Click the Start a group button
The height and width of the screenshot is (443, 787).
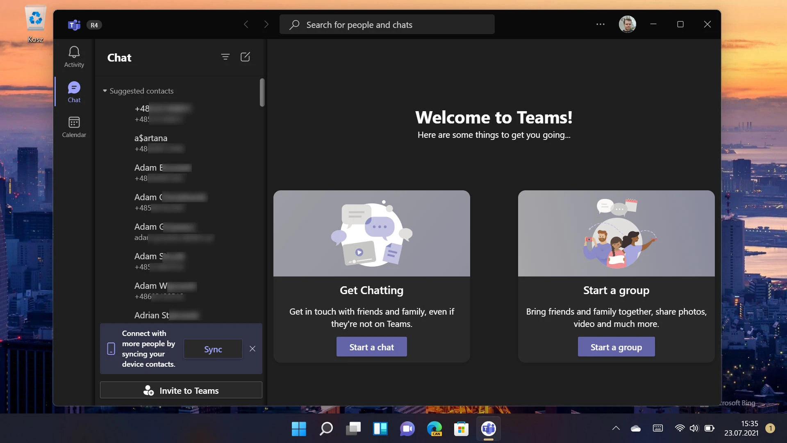(616, 347)
